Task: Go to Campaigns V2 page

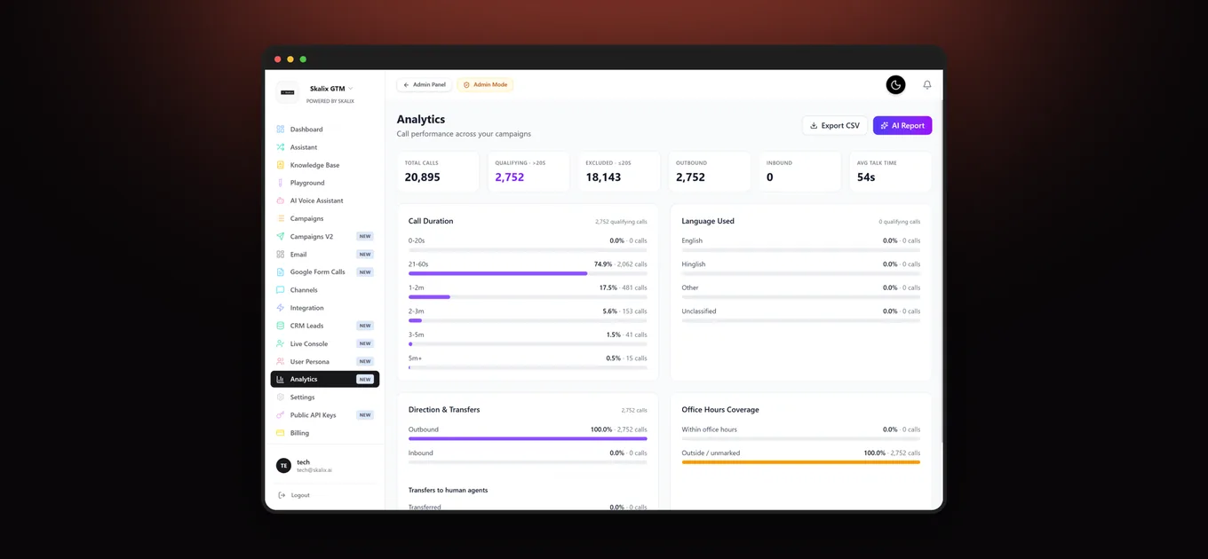Action: [325, 237]
